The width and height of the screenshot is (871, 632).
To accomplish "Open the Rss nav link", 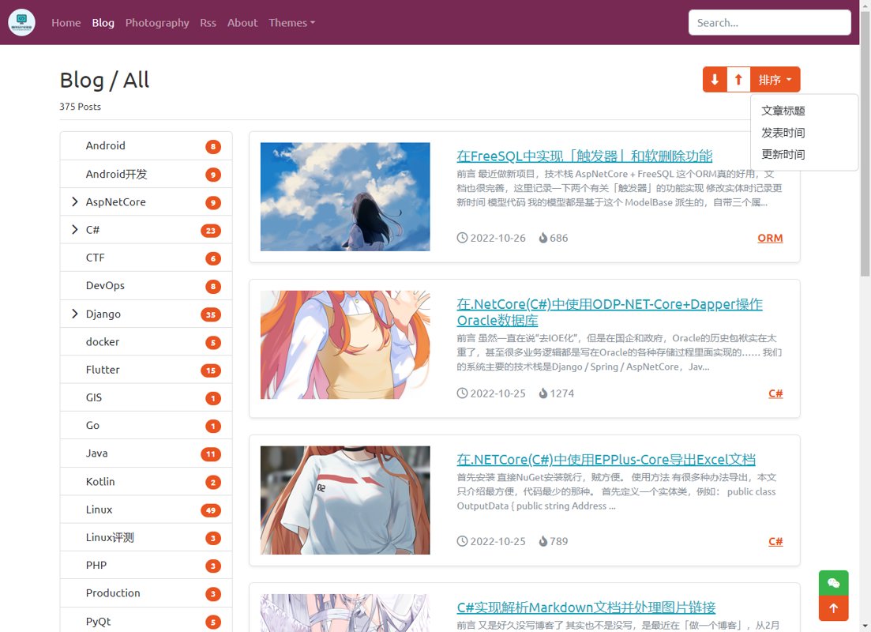I will click(x=208, y=23).
